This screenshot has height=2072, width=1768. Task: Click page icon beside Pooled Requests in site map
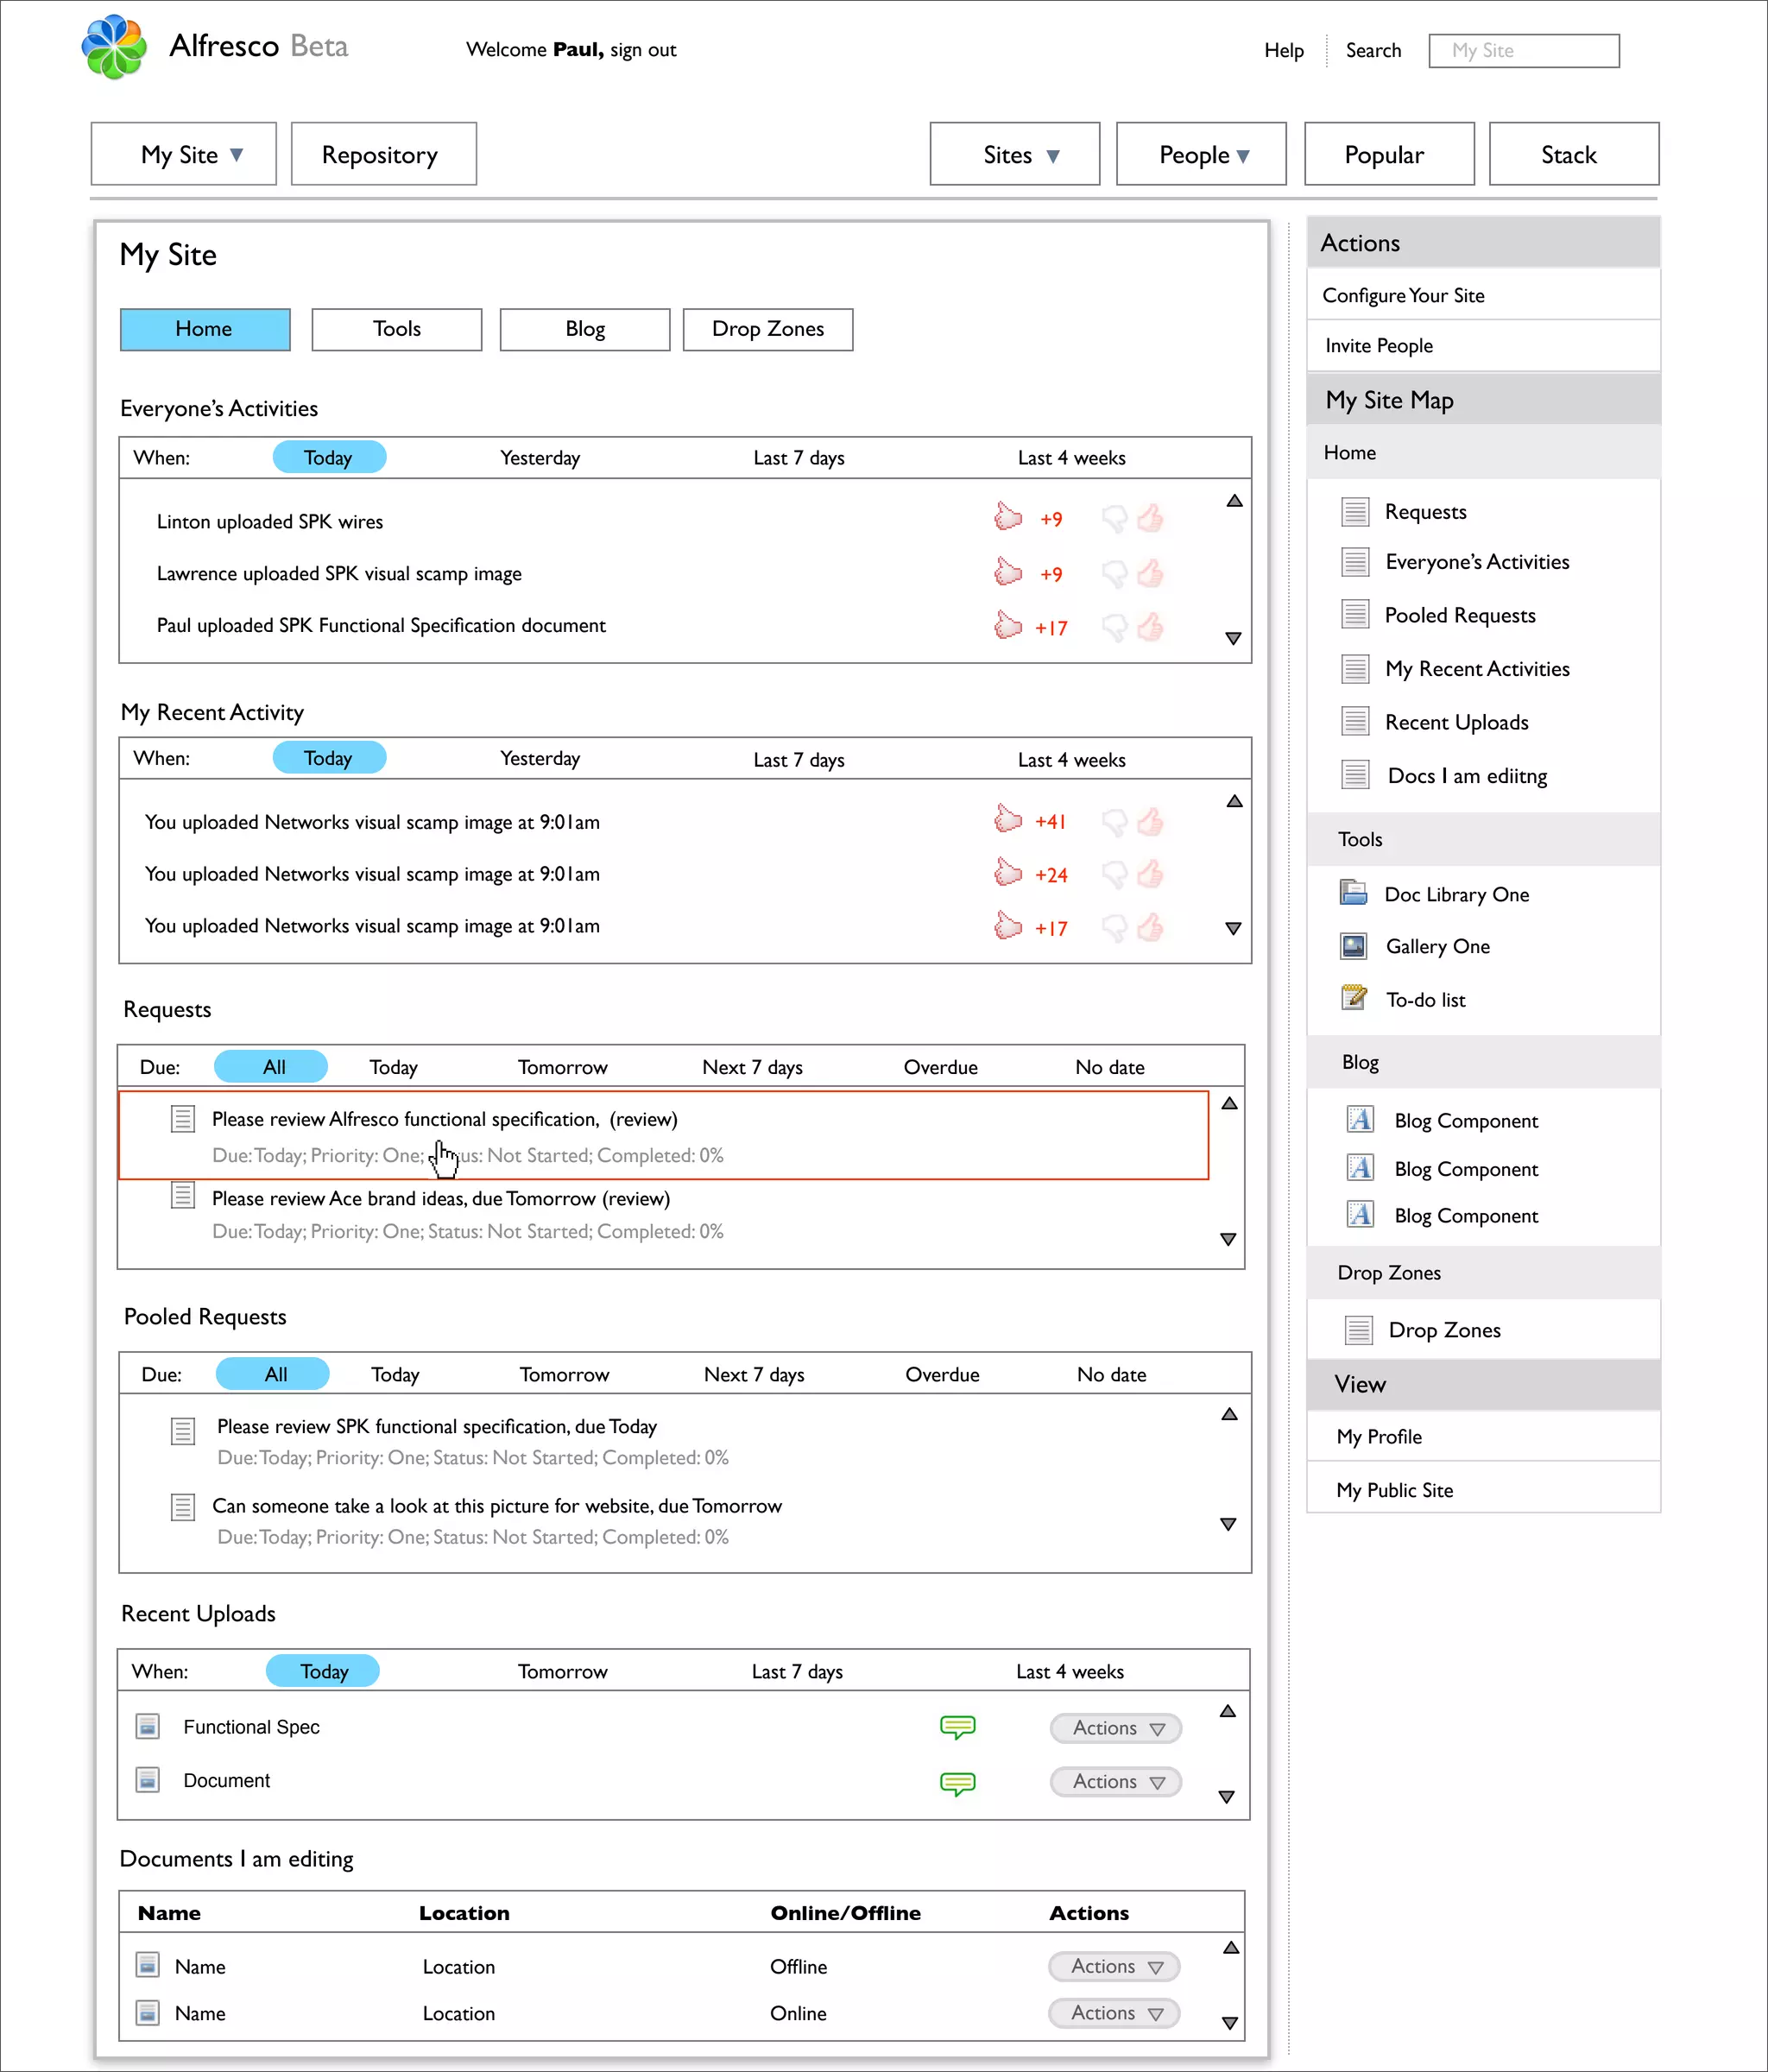click(1355, 614)
